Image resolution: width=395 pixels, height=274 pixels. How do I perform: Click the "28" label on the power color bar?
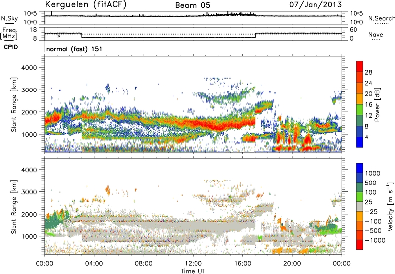(x=368, y=72)
